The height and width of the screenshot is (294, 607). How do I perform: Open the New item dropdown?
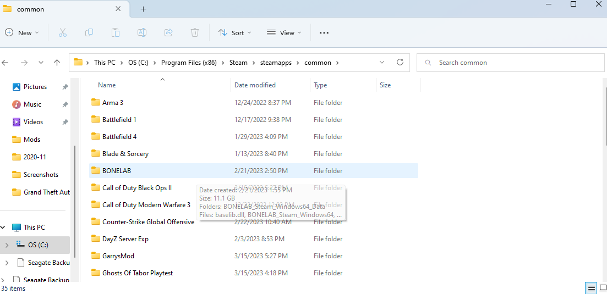(22, 33)
